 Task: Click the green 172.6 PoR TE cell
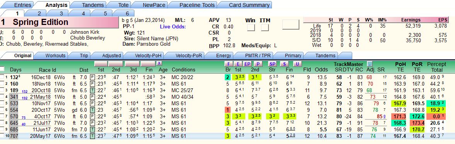[417, 116]
